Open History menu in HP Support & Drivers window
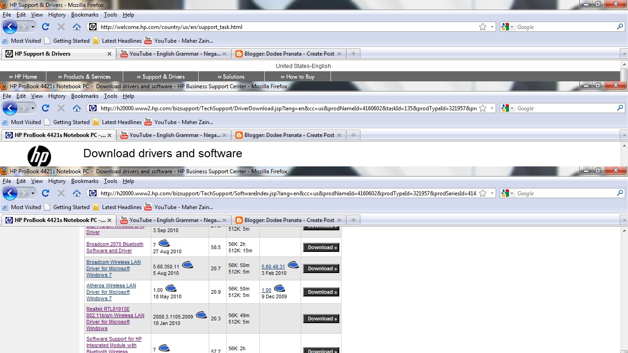628x353 pixels. pyautogui.click(x=57, y=15)
